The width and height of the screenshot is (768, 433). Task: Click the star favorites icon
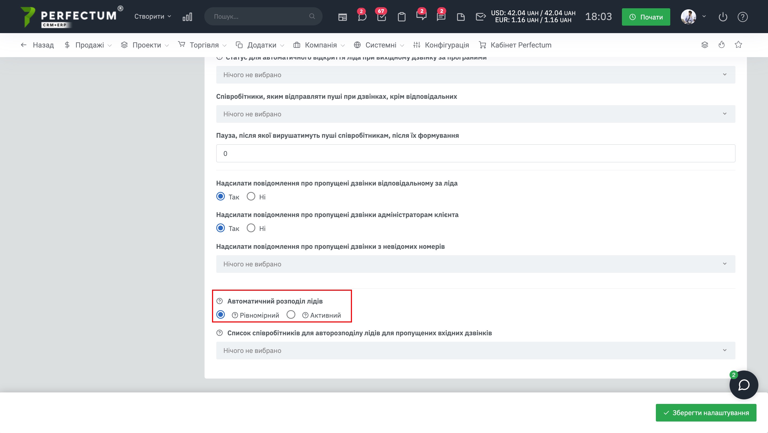click(738, 45)
